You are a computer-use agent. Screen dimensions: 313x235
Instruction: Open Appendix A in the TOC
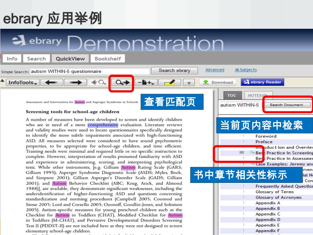[x=268, y=203]
